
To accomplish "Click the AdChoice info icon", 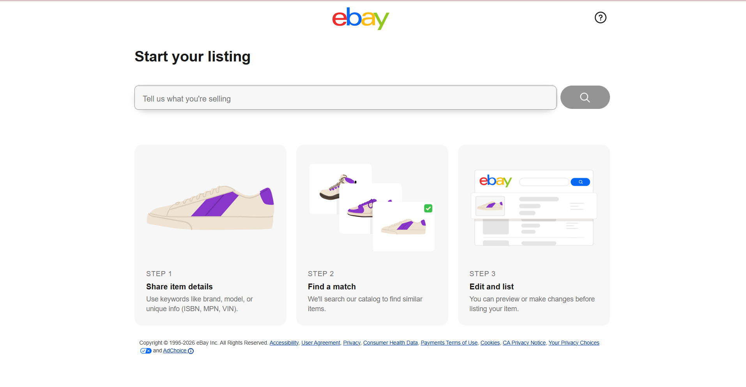I will click(x=191, y=351).
